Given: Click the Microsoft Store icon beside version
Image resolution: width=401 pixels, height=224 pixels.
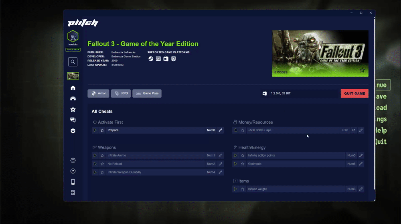Looking at the screenshot, I should 265,94.
